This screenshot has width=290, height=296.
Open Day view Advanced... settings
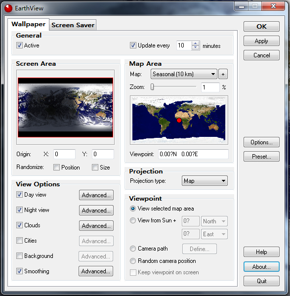(96, 195)
